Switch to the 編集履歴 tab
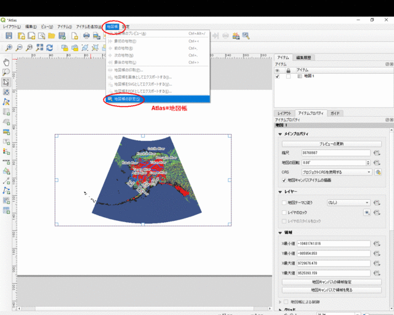This screenshot has height=315, width=394. (304, 57)
